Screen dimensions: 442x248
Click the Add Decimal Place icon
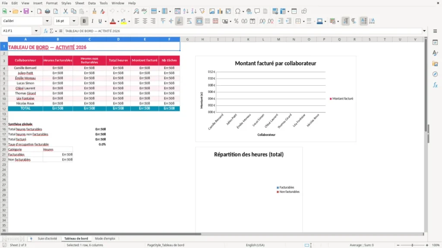(262, 21)
